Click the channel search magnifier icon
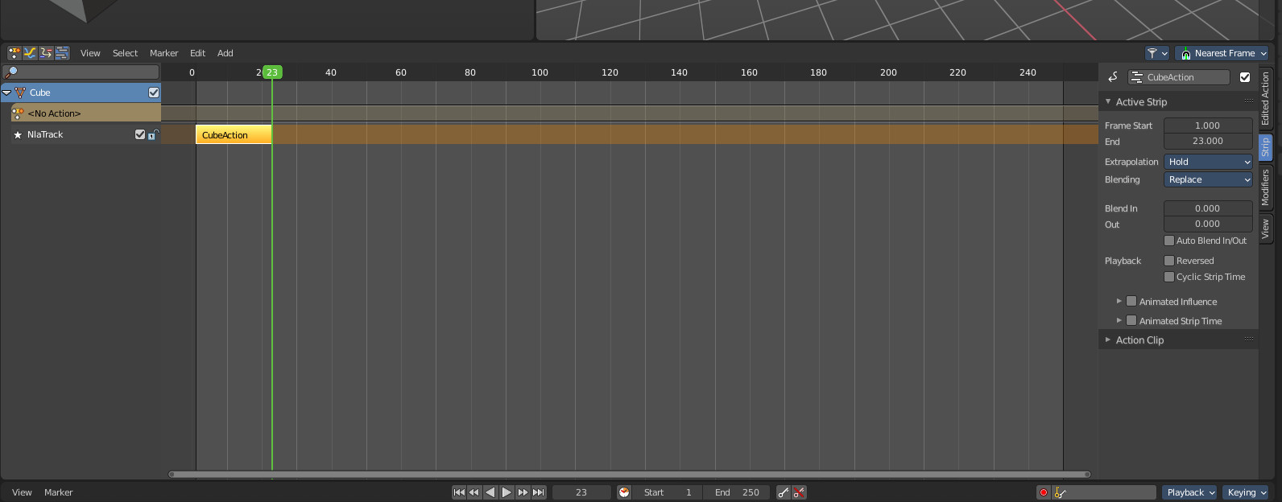Viewport: 1282px width, 502px height. pyautogui.click(x=11, y=72)
